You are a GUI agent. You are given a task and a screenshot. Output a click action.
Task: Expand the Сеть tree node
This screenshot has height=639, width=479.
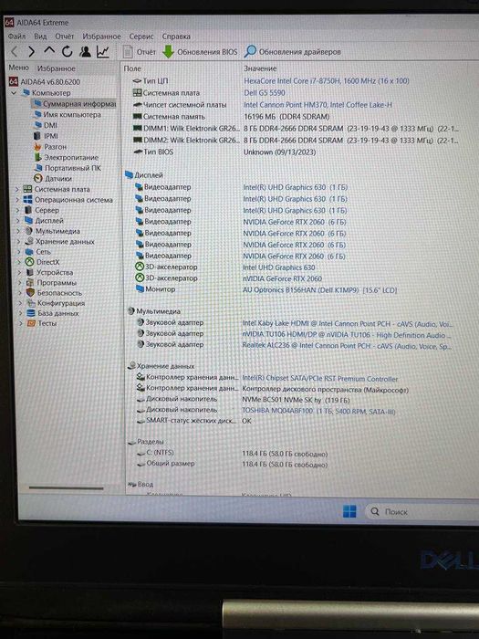[19, 252]
